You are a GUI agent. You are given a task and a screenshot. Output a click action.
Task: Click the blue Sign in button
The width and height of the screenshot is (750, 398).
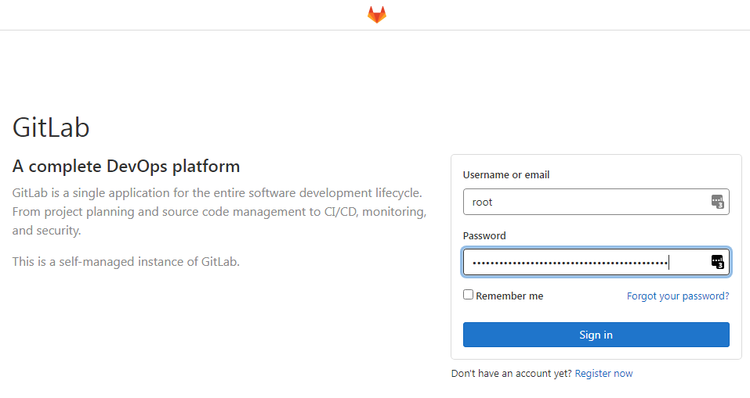pyautogui.click(x=596, y=335)
